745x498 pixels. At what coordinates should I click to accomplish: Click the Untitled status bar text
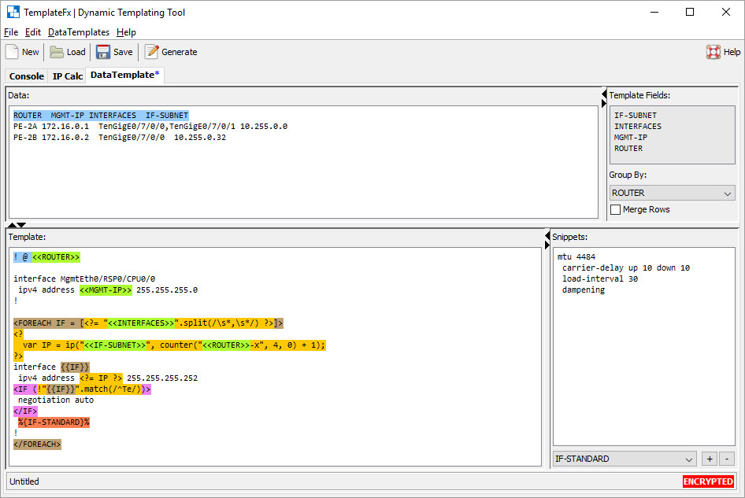(24, 481)
